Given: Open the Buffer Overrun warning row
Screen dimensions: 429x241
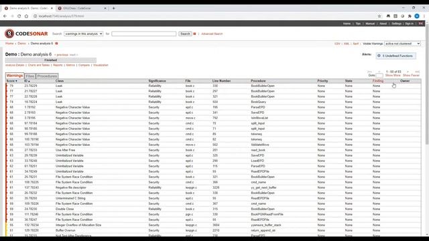Looking at the screenshot, I should coord(213,230).
